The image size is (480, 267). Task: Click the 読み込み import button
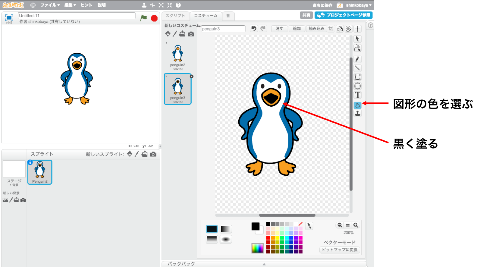[x=316, y=28]
